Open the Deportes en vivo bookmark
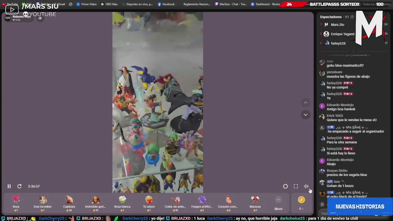Viewport: 393px width, 221px height. coord(137,4)
